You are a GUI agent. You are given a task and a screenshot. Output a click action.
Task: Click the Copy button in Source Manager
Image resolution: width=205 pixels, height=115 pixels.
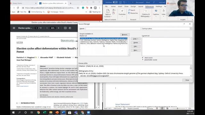pos(136,39)
